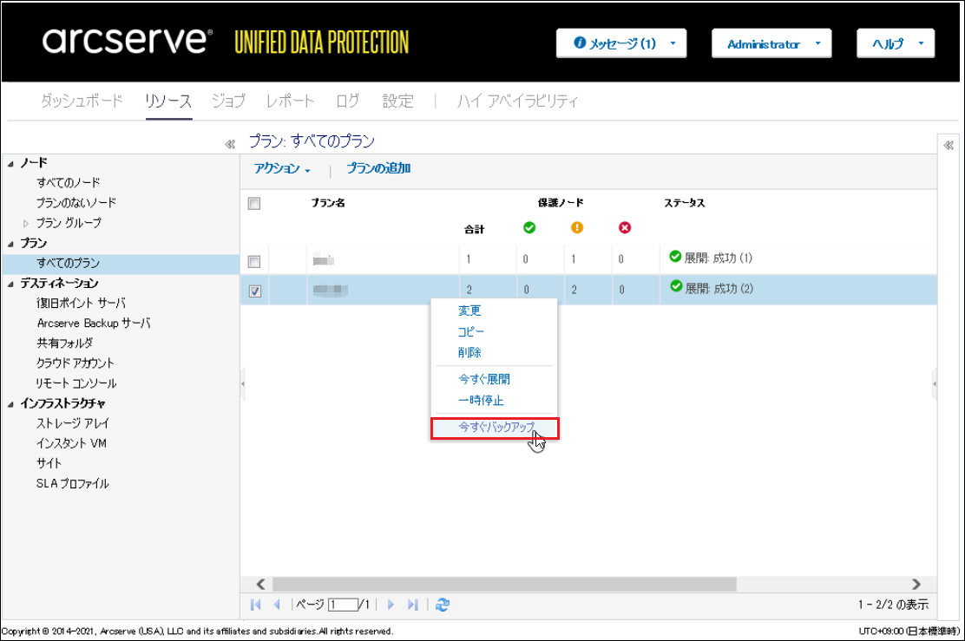
Task: Click the arcserve logo
Action: pos(128,41)
